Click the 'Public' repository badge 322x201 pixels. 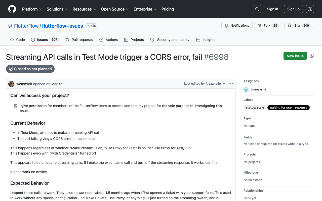click(91, 26)
